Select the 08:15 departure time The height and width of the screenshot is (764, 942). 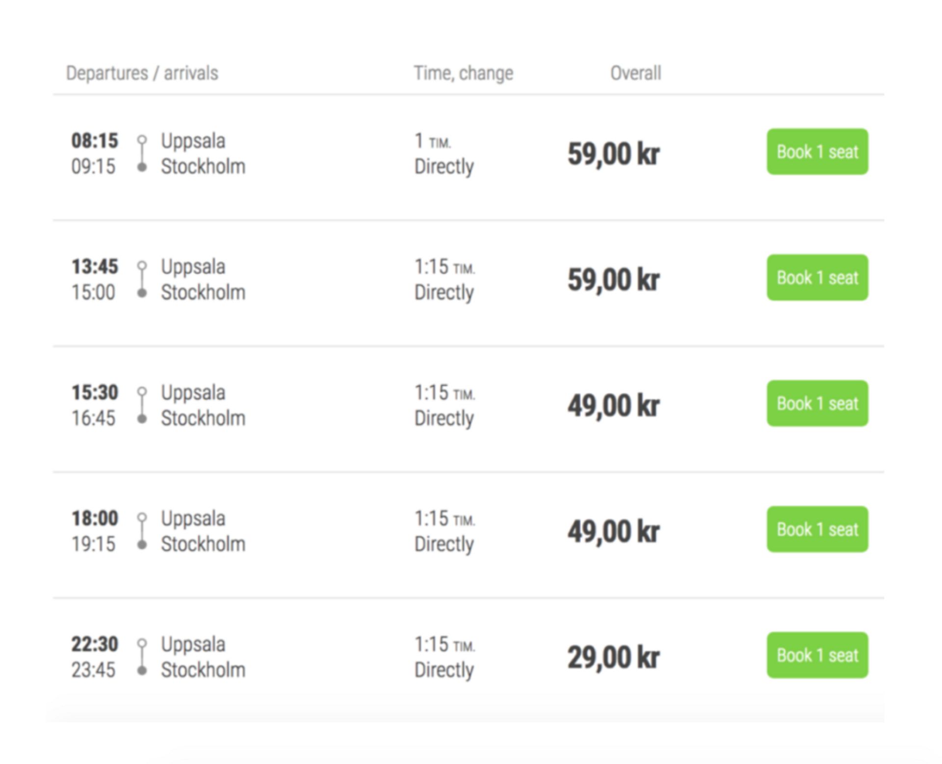coord(95,141)
